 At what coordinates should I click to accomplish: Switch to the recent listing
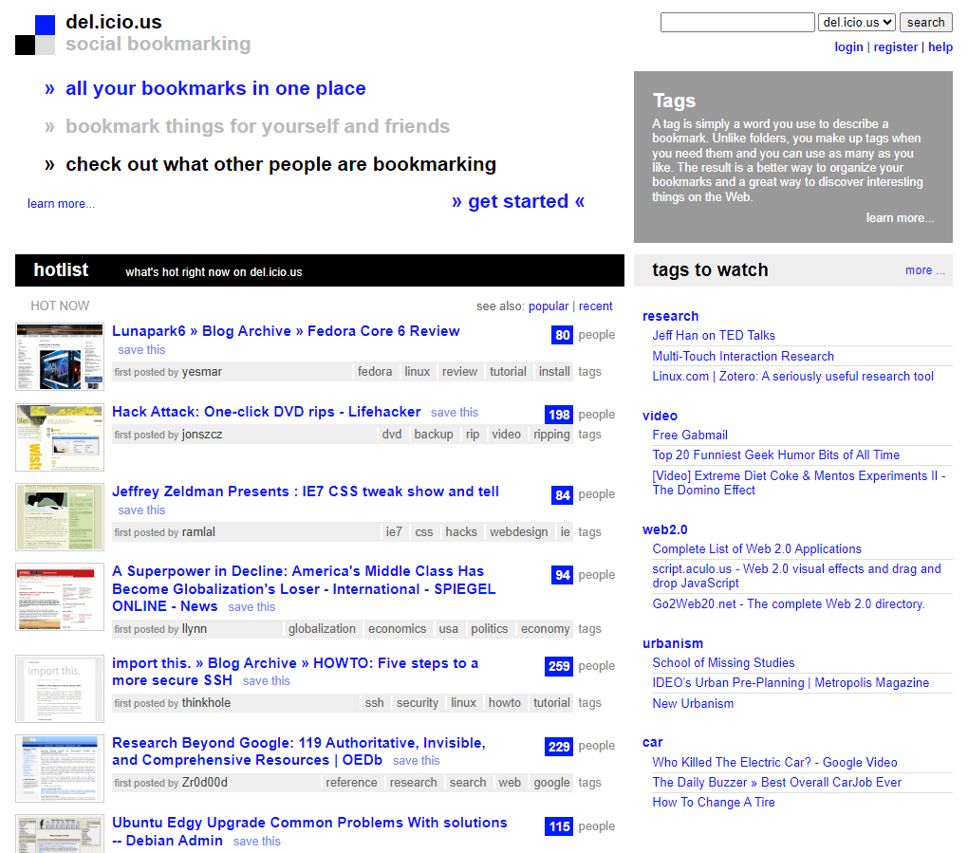(595, 306)
